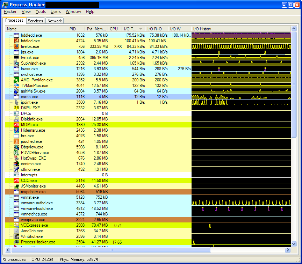302x264 pixels.
Task: Click the PDVD9Serv.exe icon
Action: [16, 153]
